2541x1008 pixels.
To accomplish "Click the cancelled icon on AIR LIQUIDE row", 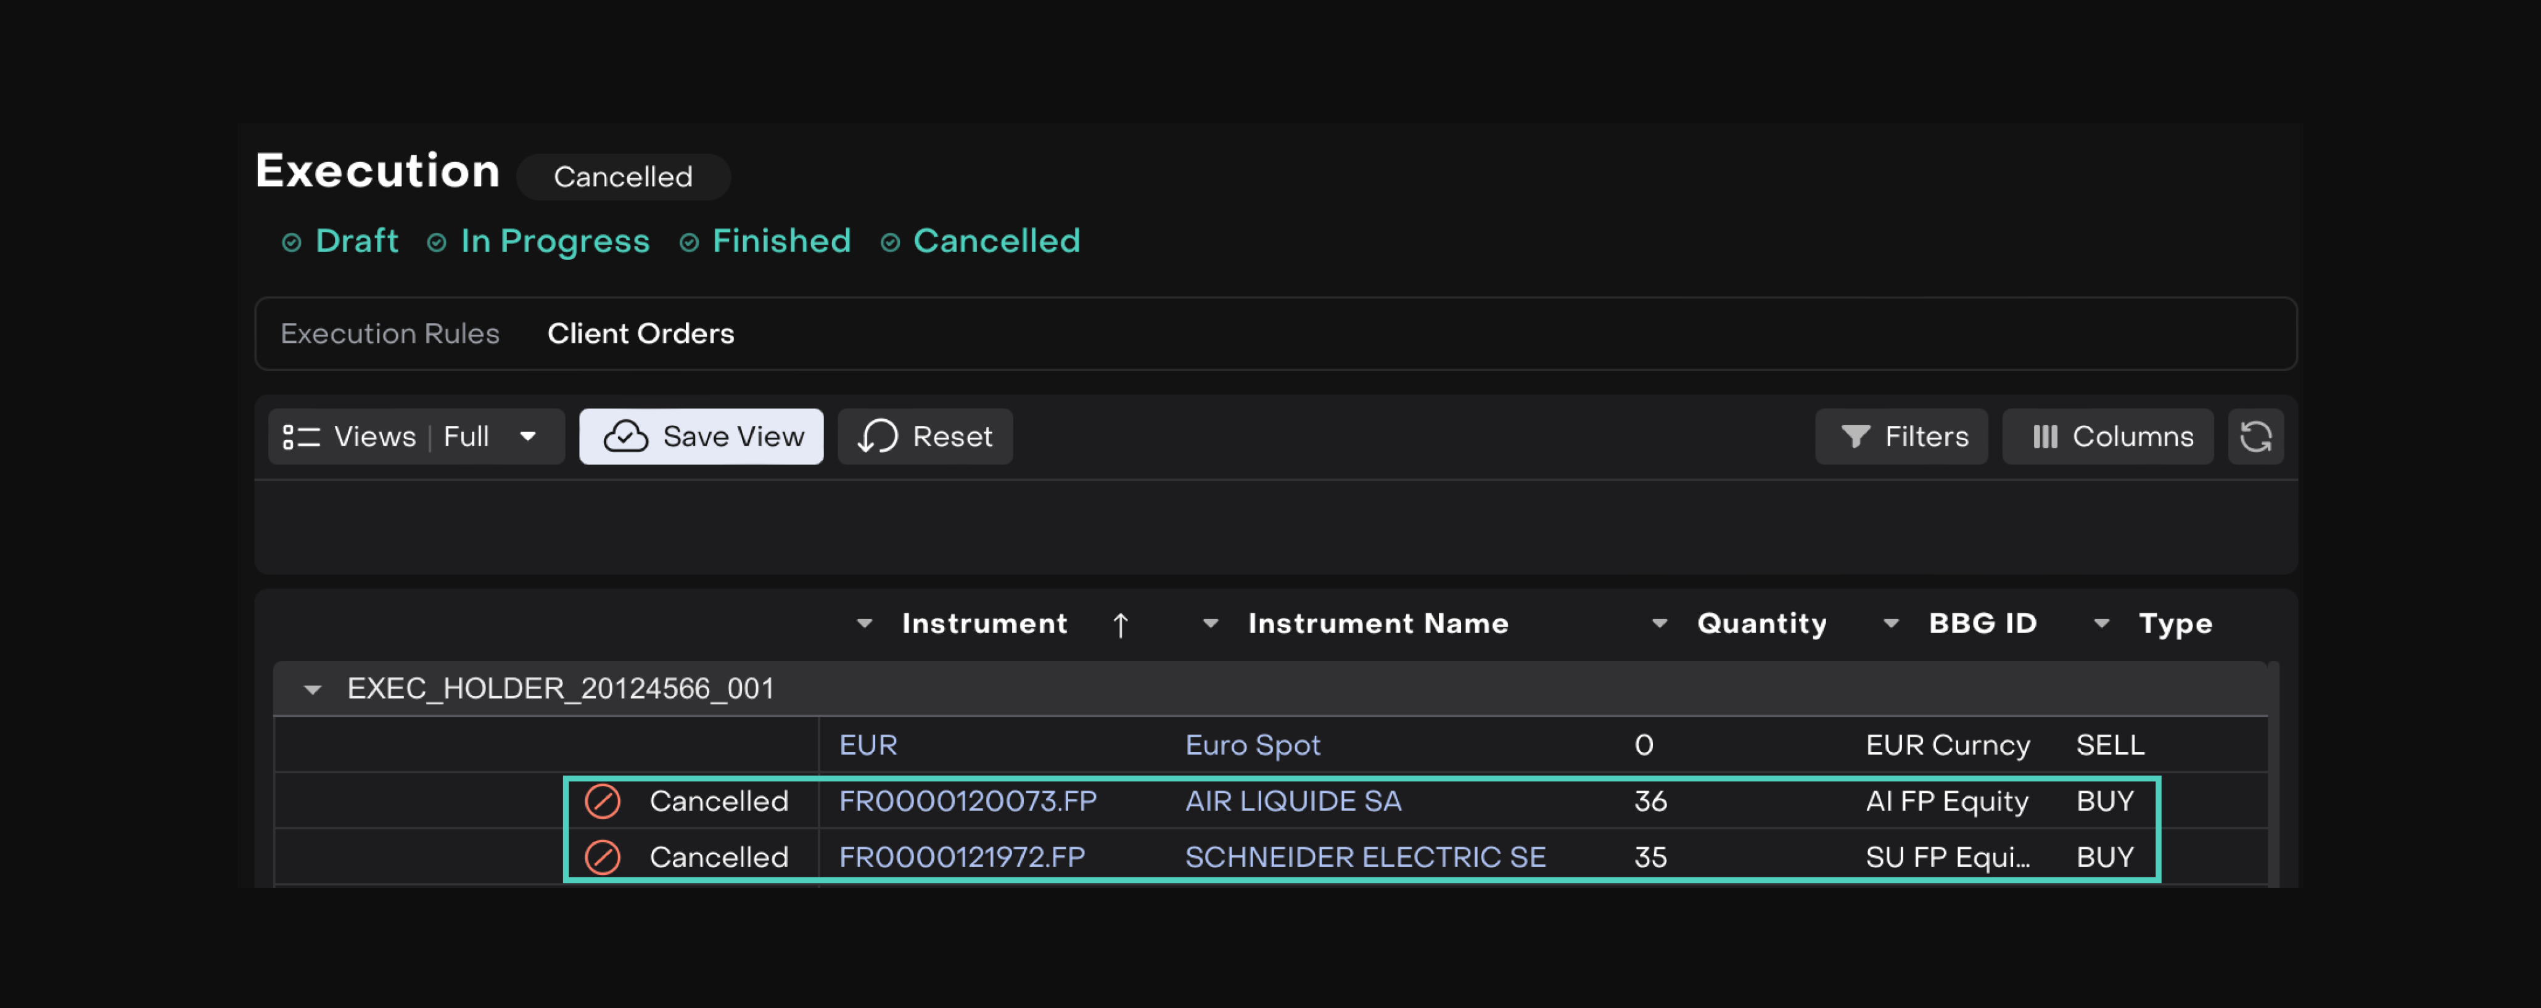I will point(603,801).
